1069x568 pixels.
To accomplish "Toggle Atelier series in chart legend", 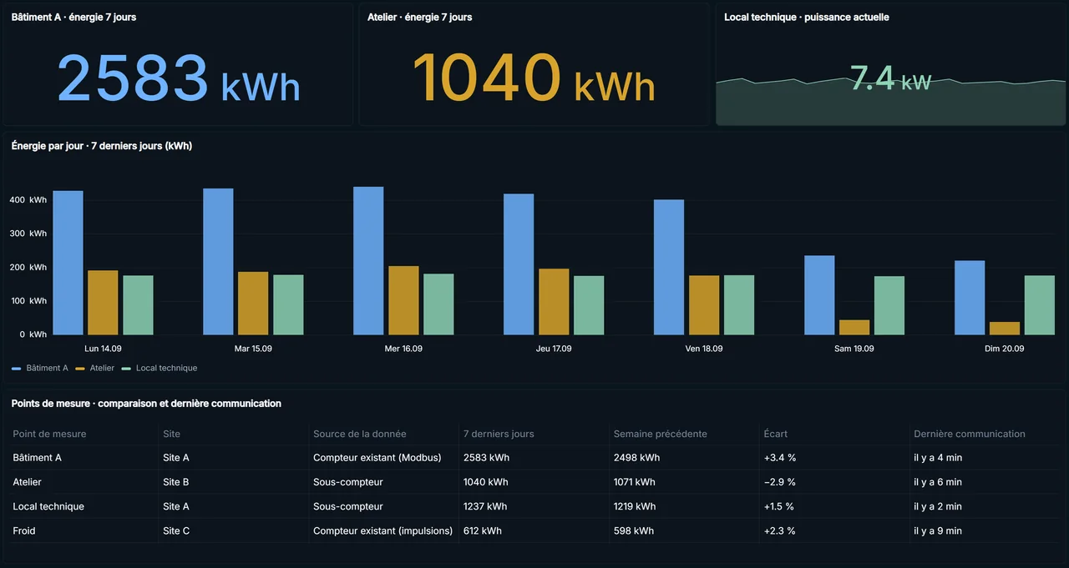I will [x=95, y=368].
